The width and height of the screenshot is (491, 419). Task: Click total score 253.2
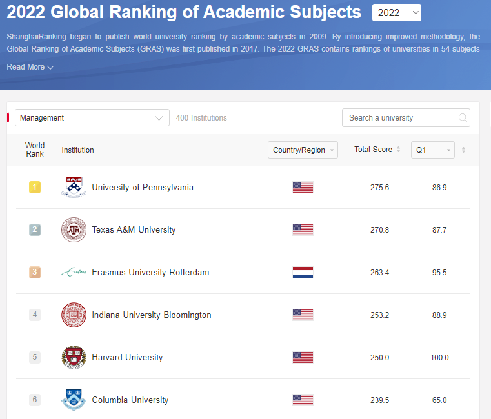379,315
